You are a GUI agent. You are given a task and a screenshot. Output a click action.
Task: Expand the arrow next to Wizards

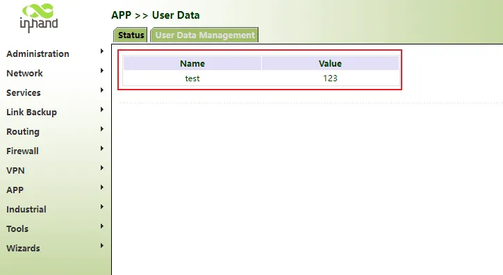(x=102, y=246)
